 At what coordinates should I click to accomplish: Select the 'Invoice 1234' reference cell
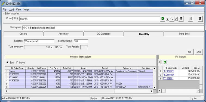coord(127,87)
